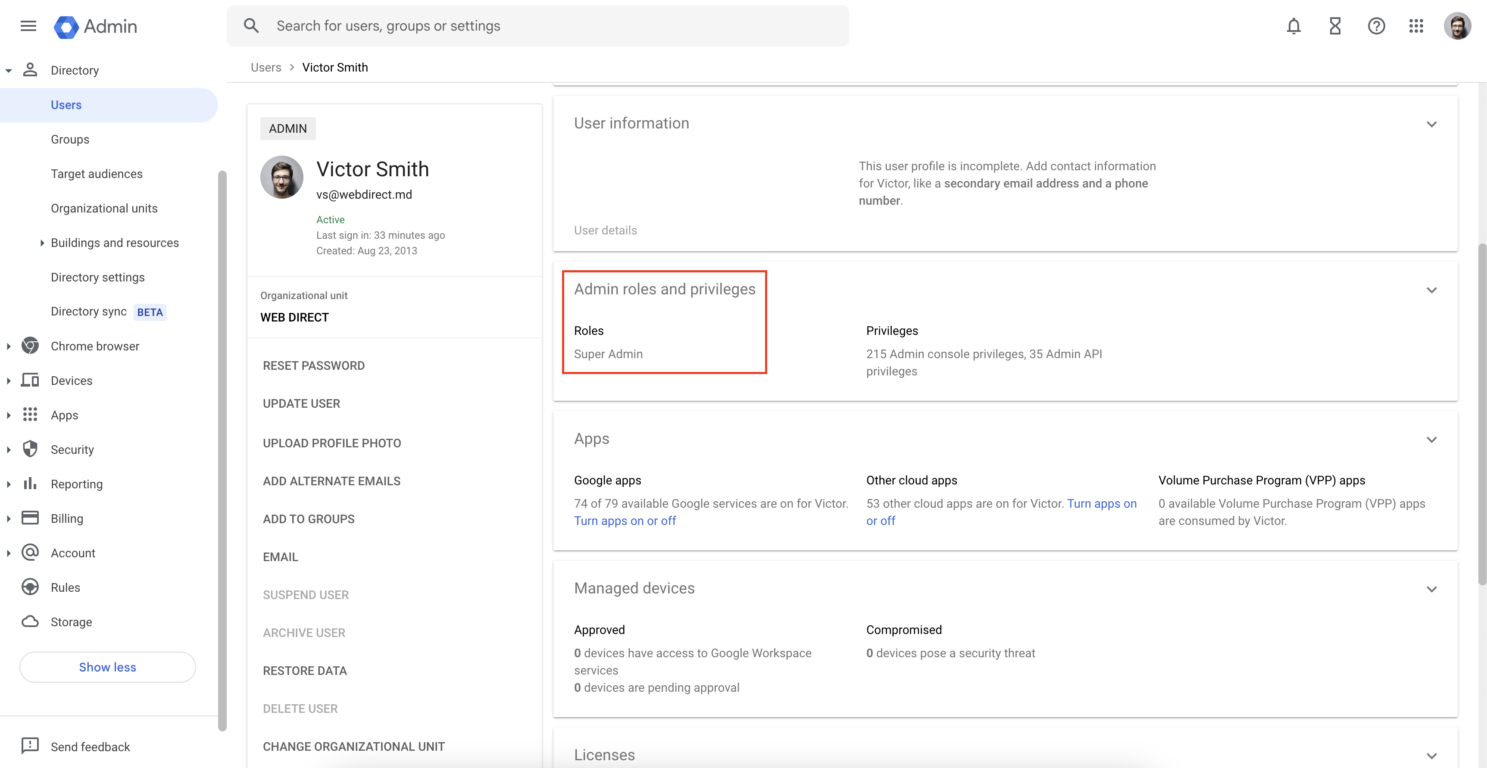This screenshot has width=1487, height=768.
Task: Click the Google Admin logo
Action: tap(96, 27)
